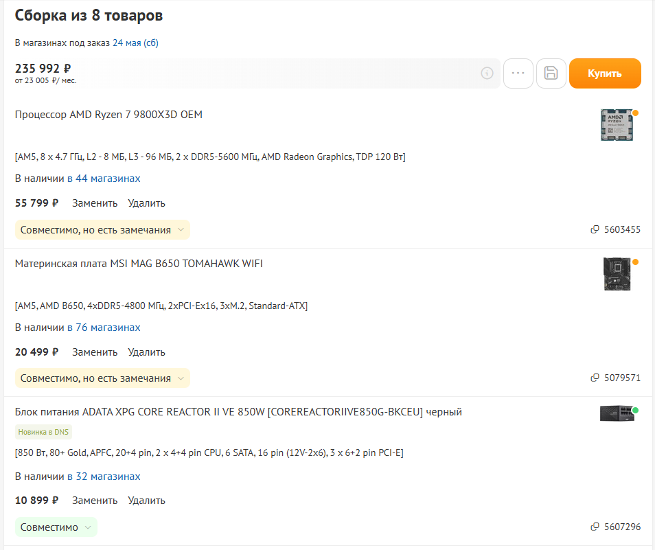Image resolution: width=655 pixels, height=550 pixels.
Task: Expand compatibility notes for the Ryzen 7 9800X3D
Action: pyautogui.click(x=102, y=230)
